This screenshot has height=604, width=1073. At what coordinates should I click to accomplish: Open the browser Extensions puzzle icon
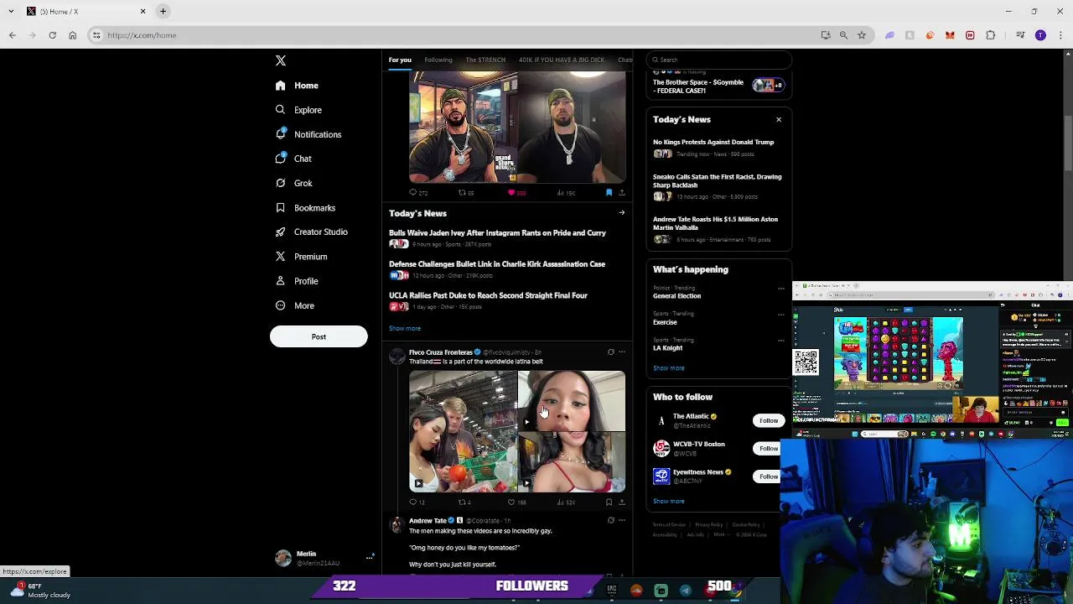[990, 35]
